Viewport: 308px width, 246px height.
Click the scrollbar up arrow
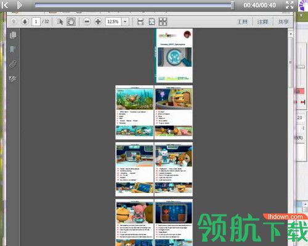pyautogui.click(x=291, y=33)
